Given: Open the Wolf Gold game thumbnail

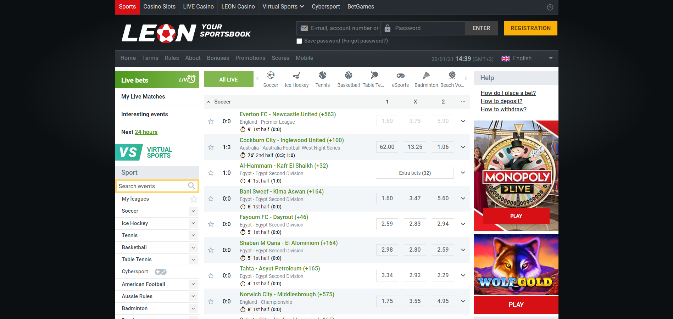Looking at the screenshot, I should (516, 265).
